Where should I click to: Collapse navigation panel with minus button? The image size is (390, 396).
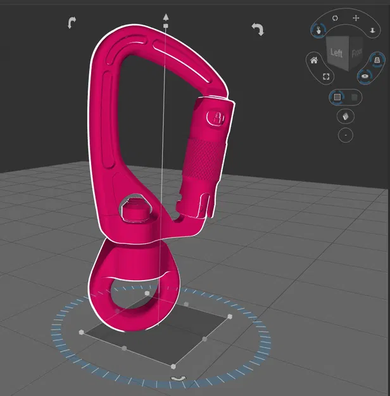[x=345, y=135]
